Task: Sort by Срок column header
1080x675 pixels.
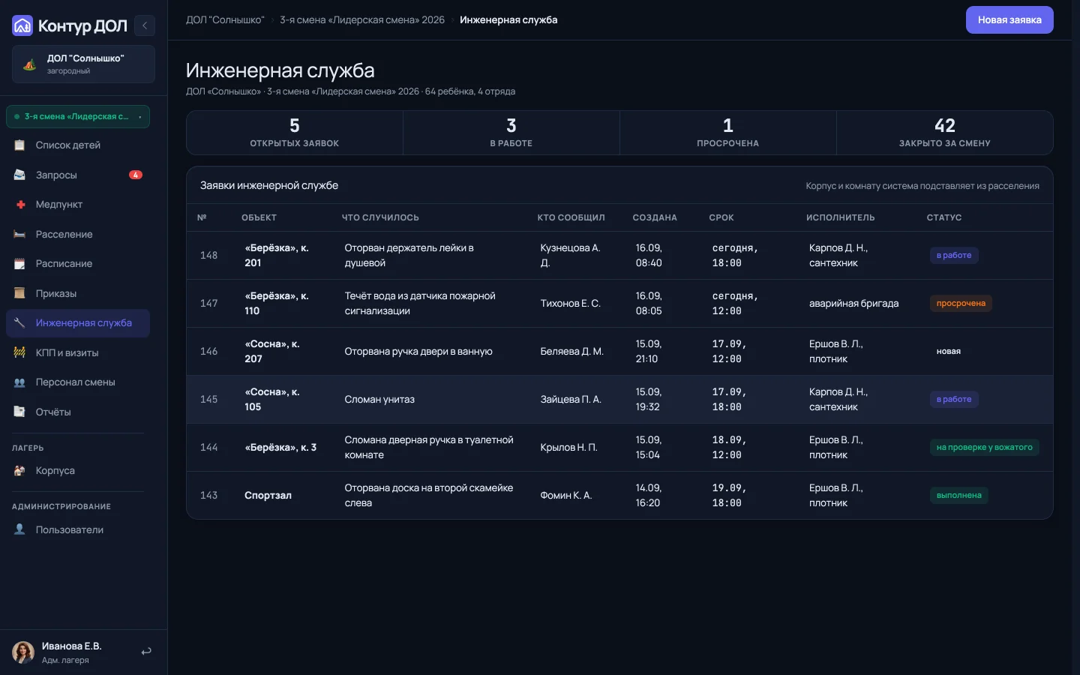Action: [x=721, y=217]
